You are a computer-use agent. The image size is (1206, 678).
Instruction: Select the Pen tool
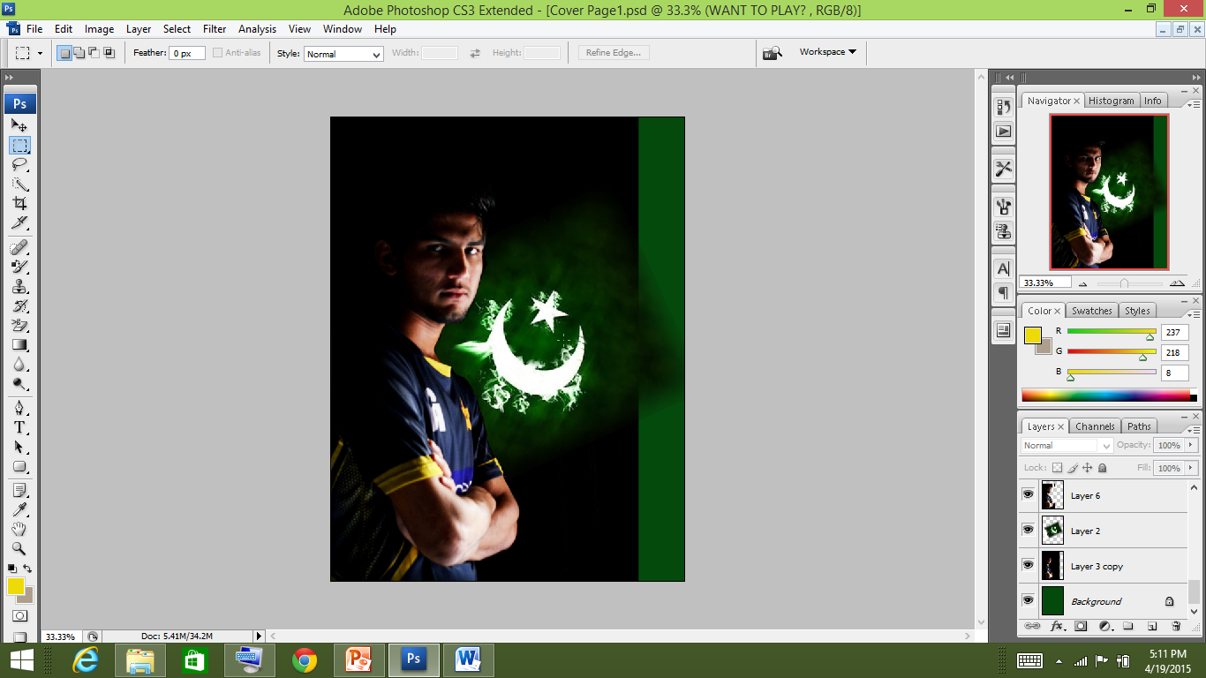coord(19,407)
